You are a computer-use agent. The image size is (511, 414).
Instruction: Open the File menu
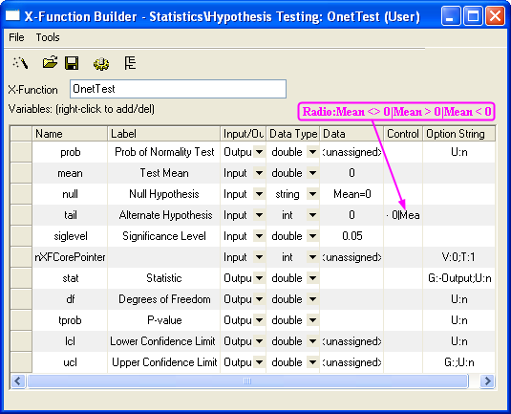(x=16, y=37)
